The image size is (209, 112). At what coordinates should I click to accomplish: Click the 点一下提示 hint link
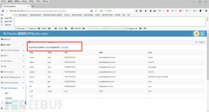[200, 42]
